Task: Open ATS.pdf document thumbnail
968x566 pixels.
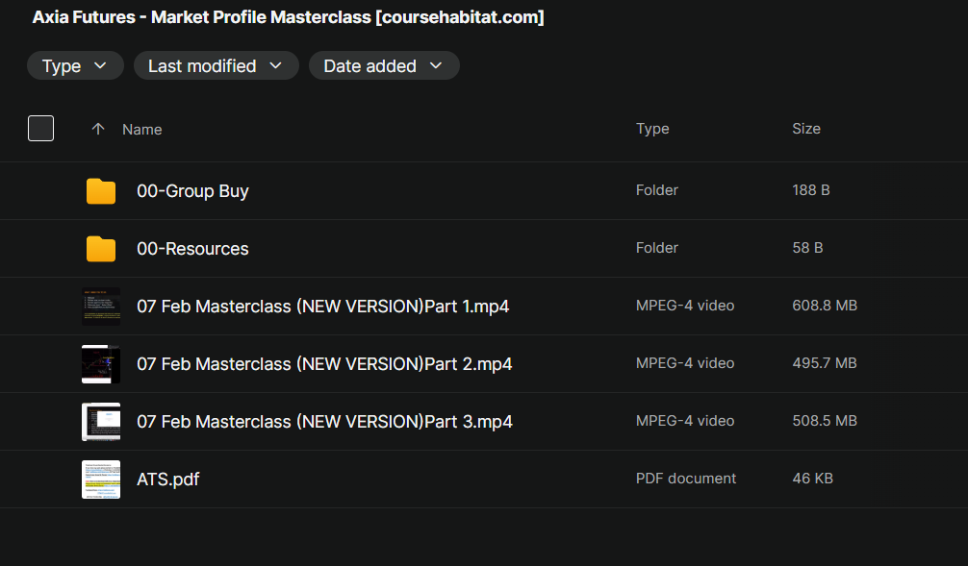Action: pos(101,480)
